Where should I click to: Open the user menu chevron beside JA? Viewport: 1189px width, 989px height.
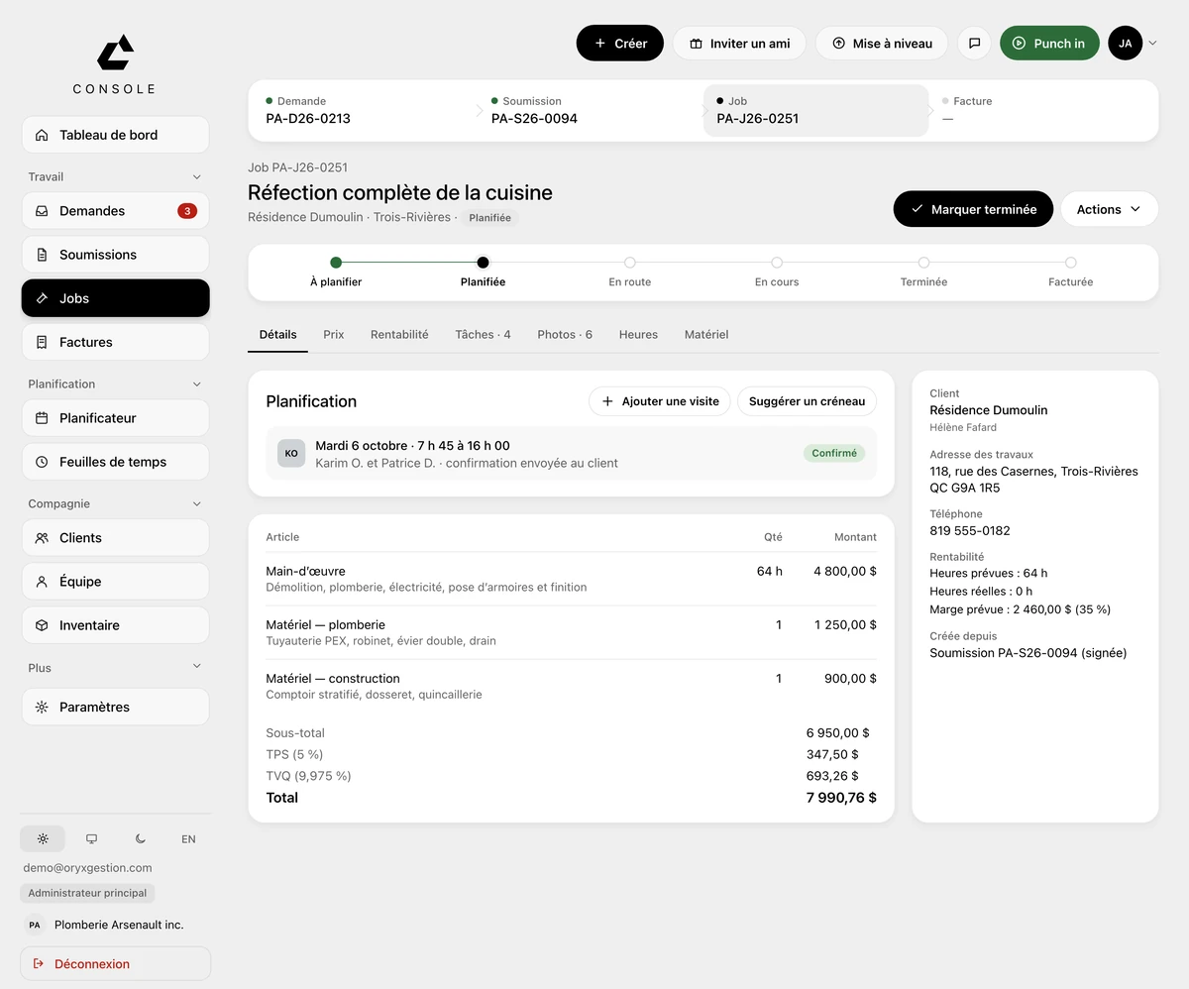[1152, 44]
